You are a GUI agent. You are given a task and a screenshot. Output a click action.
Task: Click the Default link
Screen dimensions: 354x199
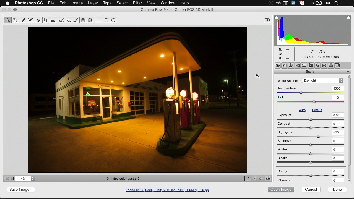(317, 110)
